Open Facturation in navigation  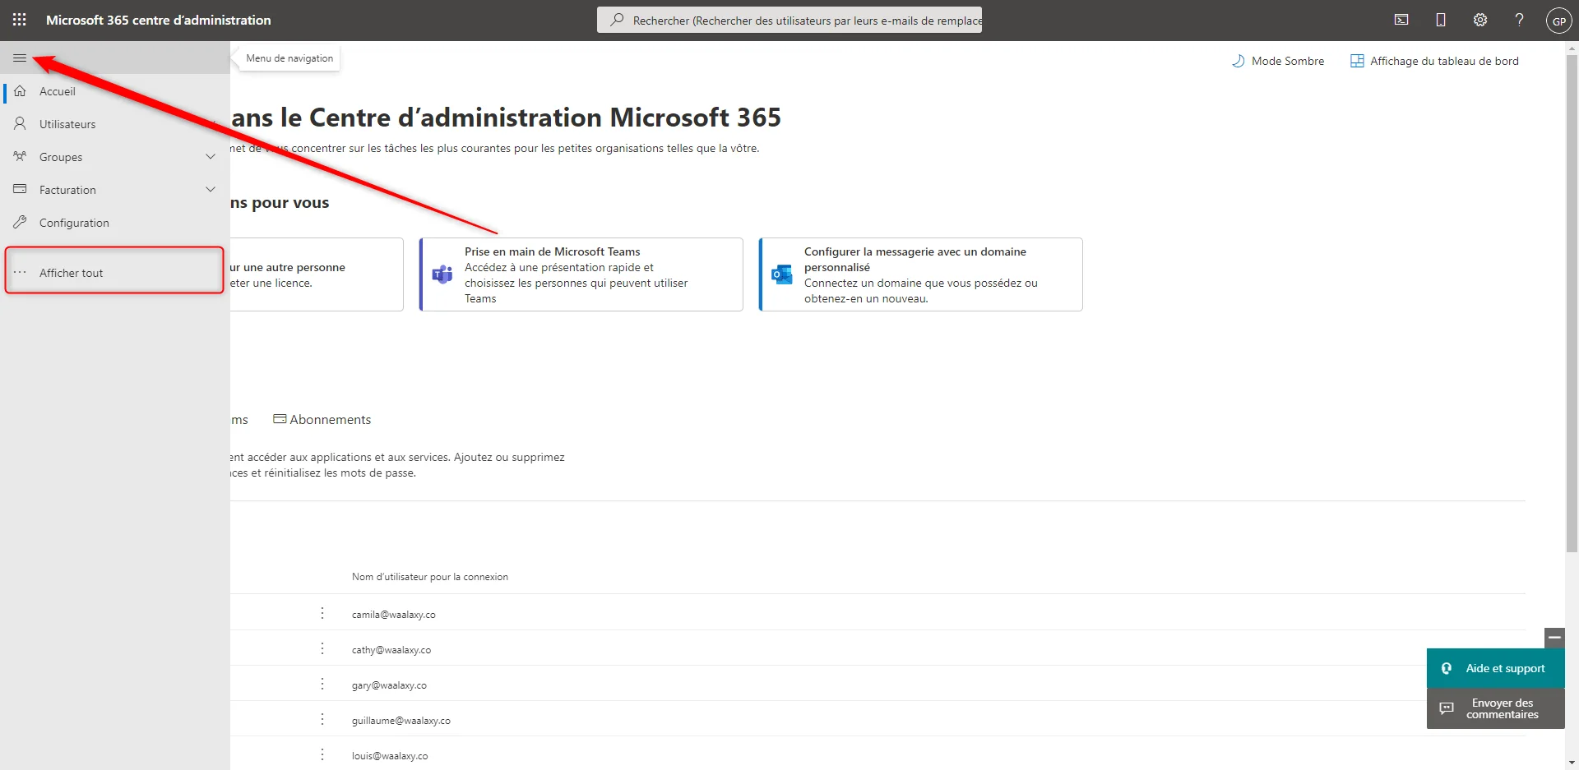point(115,190)
